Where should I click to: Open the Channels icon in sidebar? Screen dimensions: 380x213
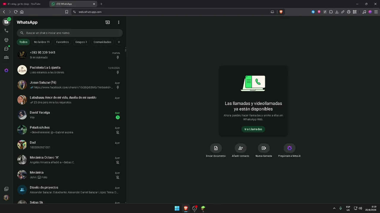tap(6, 49)
